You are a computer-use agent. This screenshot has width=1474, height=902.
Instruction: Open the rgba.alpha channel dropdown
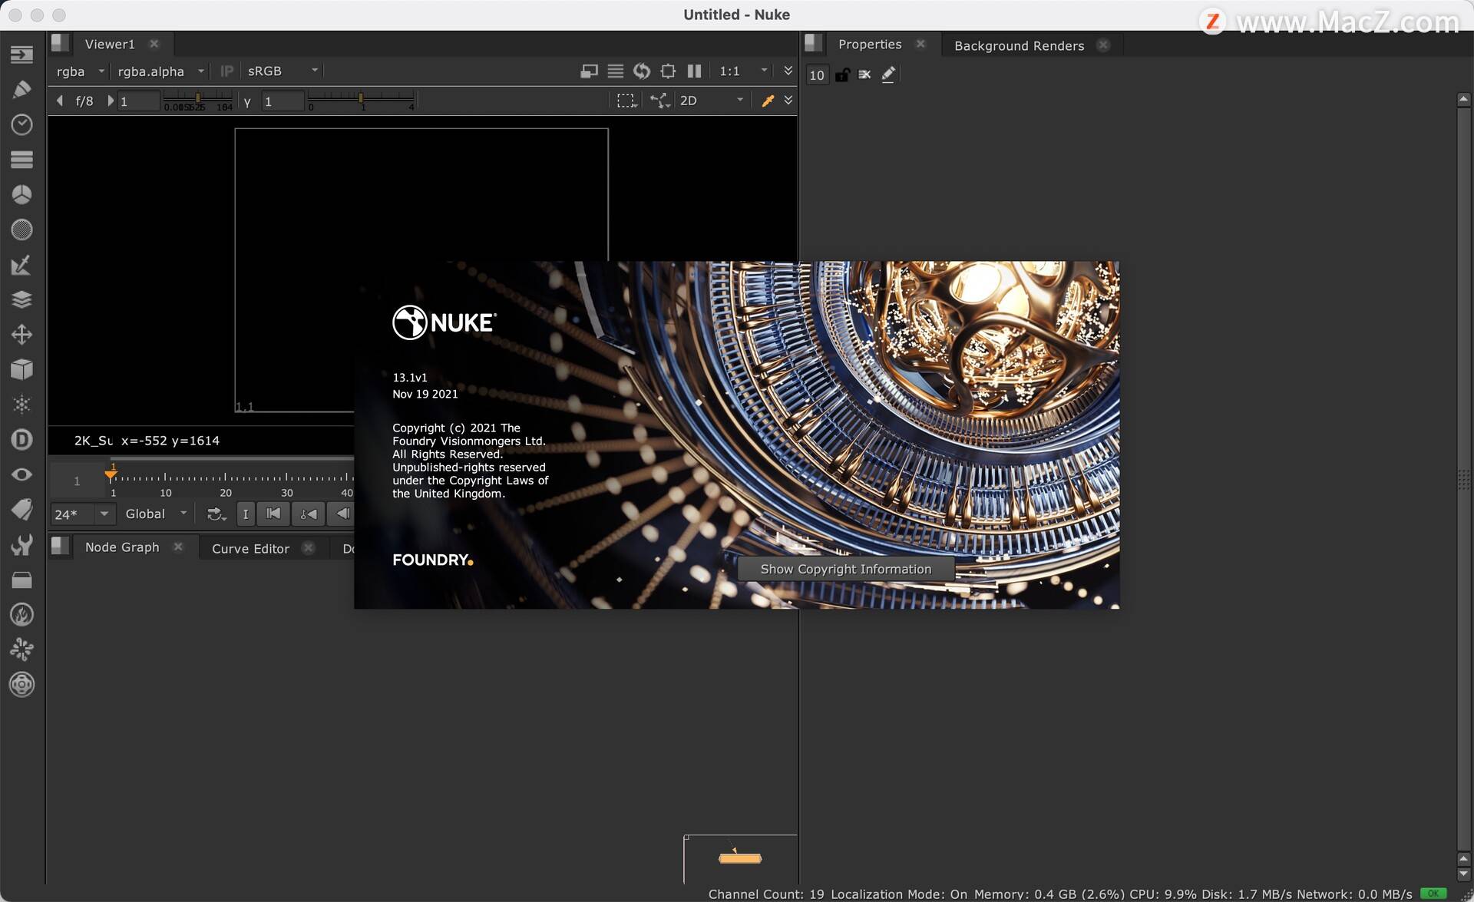click(x=160, y=71)
